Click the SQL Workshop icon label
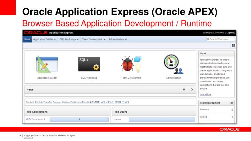 (x=89, y=78)
